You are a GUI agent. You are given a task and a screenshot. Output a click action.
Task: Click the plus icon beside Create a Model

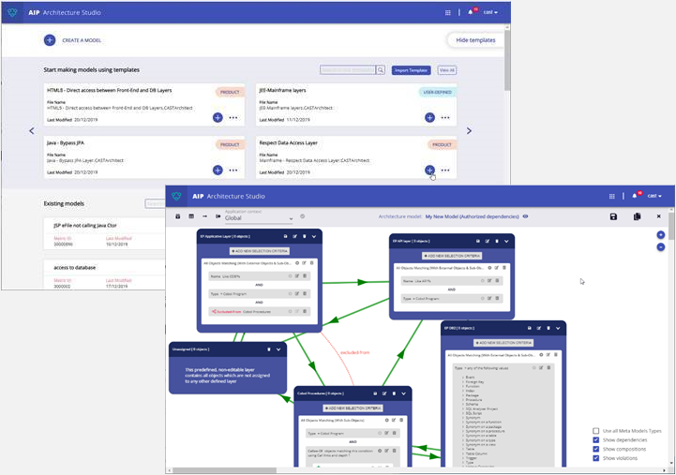[x=49, y=40]
